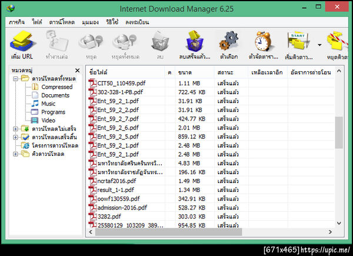Select the Ent_59_2_6.pdf file row
Image resolution: width=353 pixels, height=256 pixels.
211,128
